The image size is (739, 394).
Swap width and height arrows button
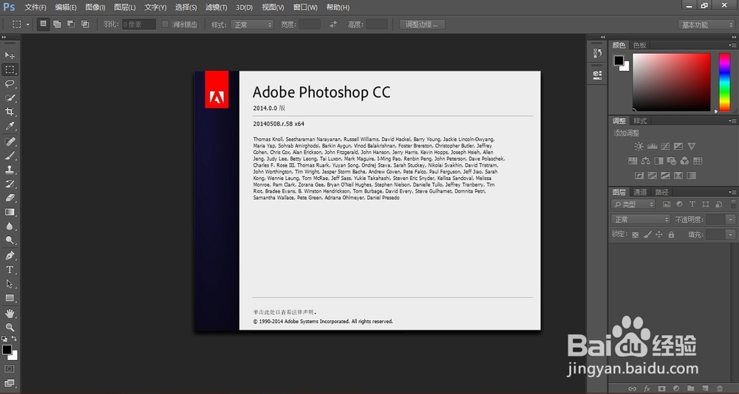pyautogui.click(x=333, y=24)
